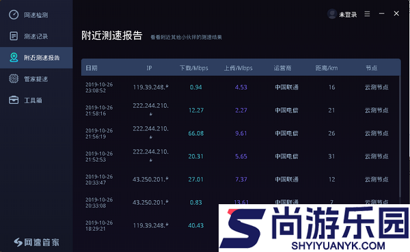
Task: Select the date 2019-10-26 21:56:19
Action: (x=99, y=134)
